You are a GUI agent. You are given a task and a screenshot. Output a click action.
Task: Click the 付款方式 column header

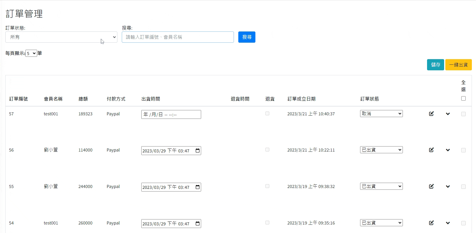point(116,99)
